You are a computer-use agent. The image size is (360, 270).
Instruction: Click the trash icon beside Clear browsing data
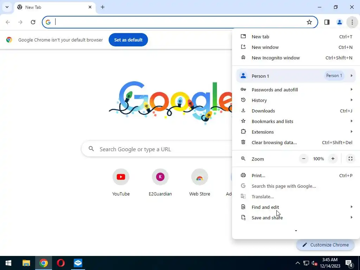point(243,142)
